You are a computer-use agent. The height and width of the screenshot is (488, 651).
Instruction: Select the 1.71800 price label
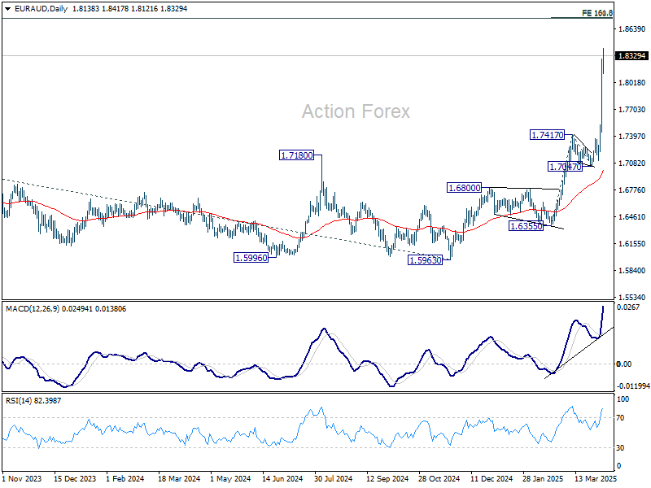297,155
